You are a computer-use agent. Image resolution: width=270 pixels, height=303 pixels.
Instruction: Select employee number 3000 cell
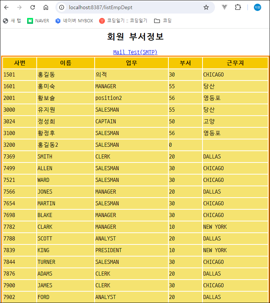coord(19,110)
